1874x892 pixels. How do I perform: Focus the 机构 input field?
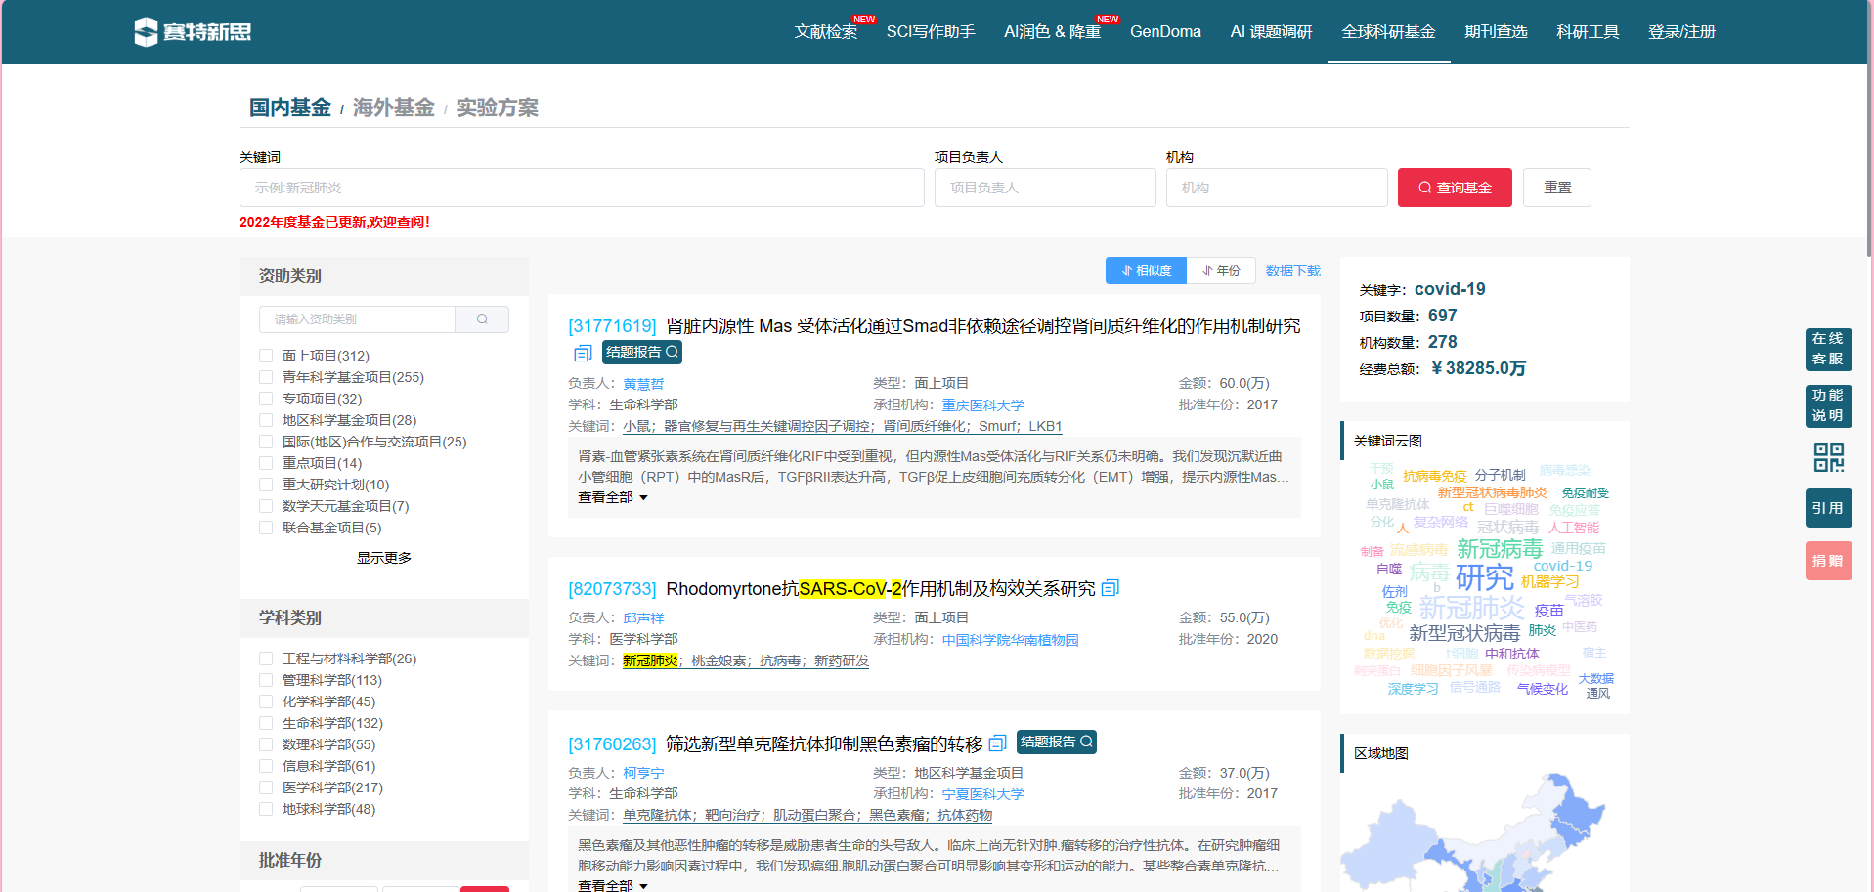[x=1277, y=188]
